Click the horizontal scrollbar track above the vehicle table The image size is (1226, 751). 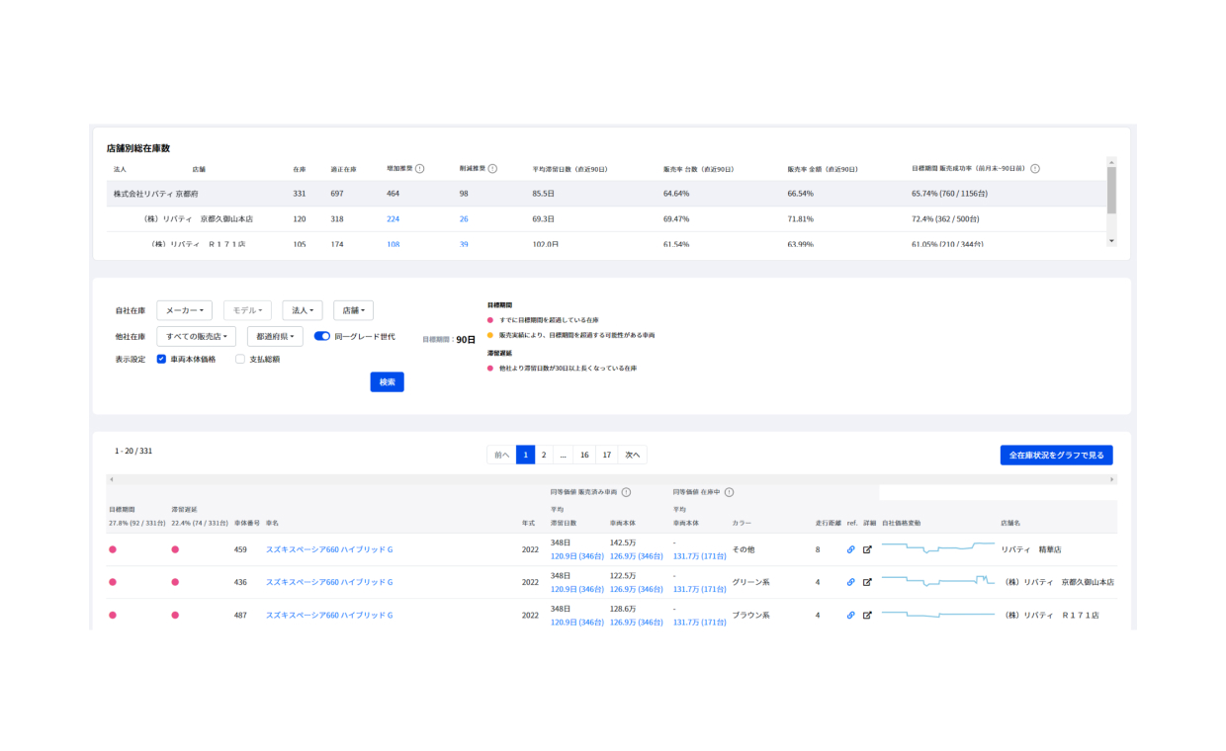(x=611, y=479)
